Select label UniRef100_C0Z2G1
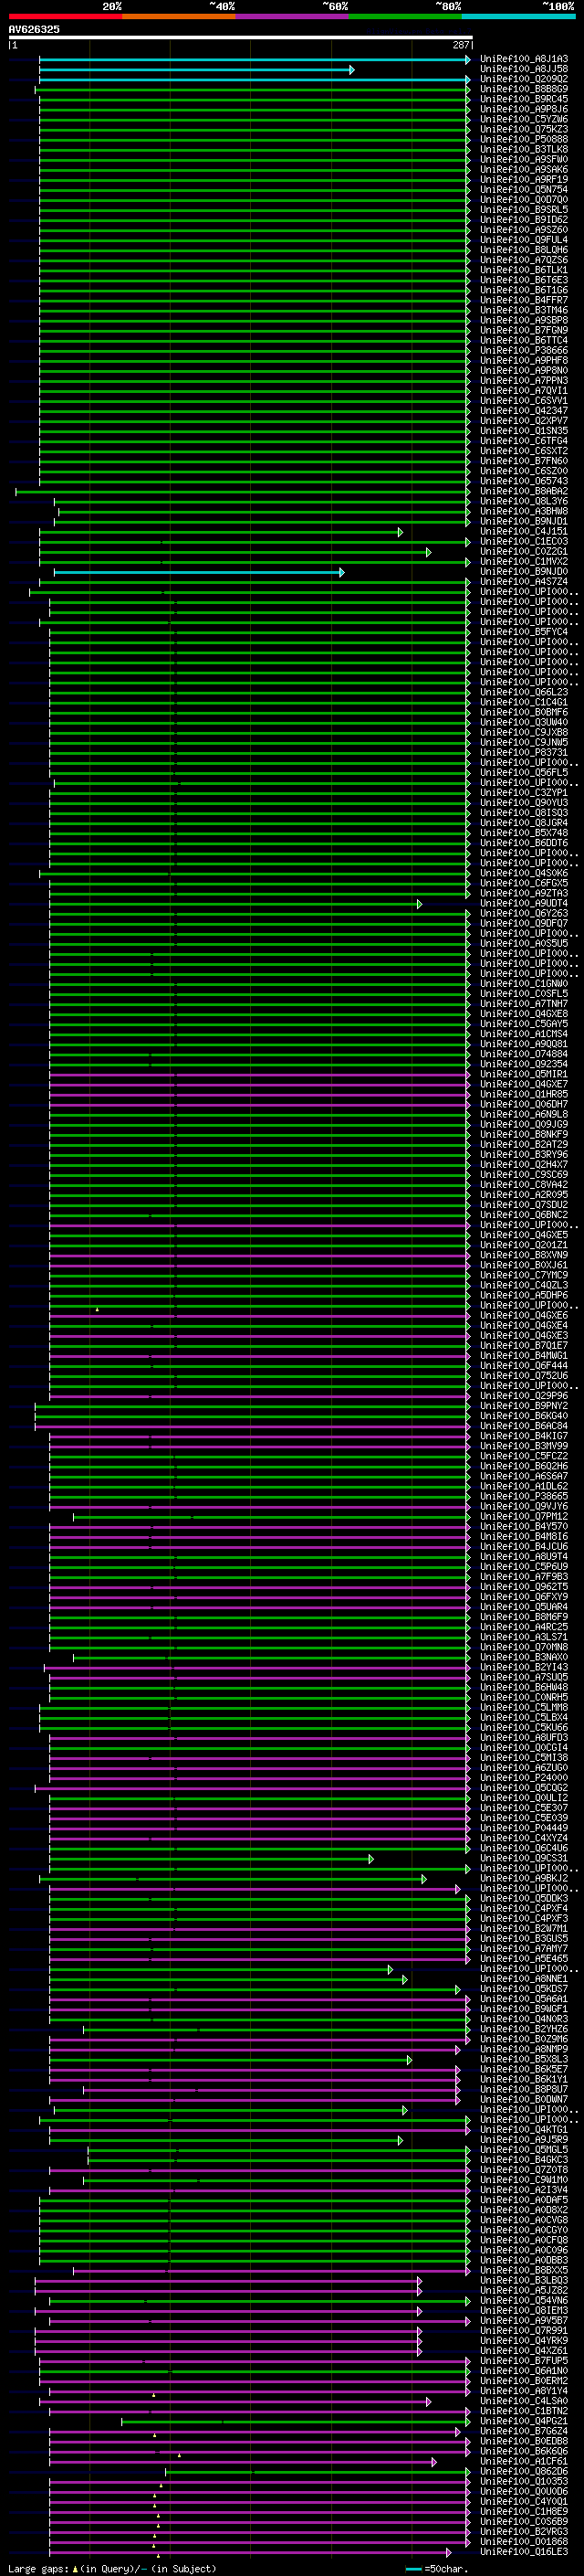This screenshot has height=2576, width=584. [x=524, y=552]
